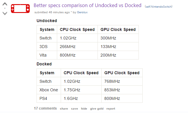Downvote the post with the down arrow
Viewport: 188px width, 114px height.
[5, 13]
